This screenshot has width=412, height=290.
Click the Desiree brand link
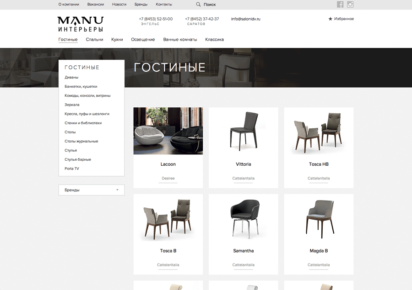click(x=168, y=178)
